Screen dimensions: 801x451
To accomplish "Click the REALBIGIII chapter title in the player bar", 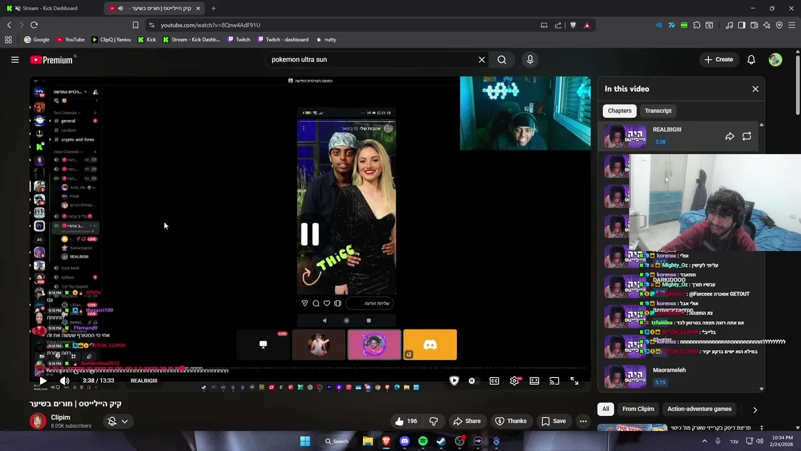I will [x=144, y=381].
